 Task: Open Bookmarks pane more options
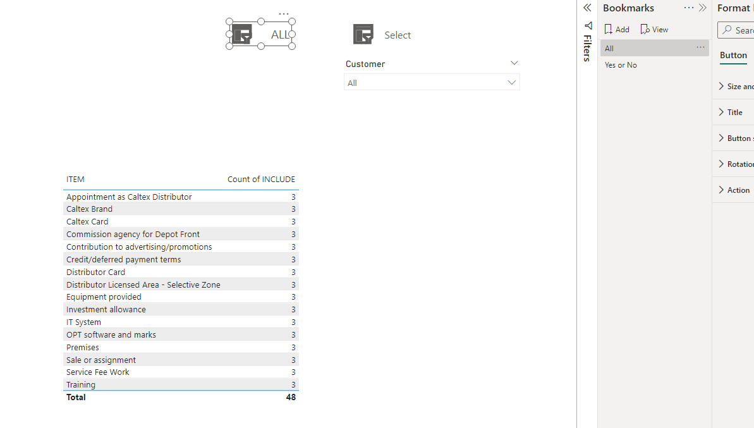689,8
